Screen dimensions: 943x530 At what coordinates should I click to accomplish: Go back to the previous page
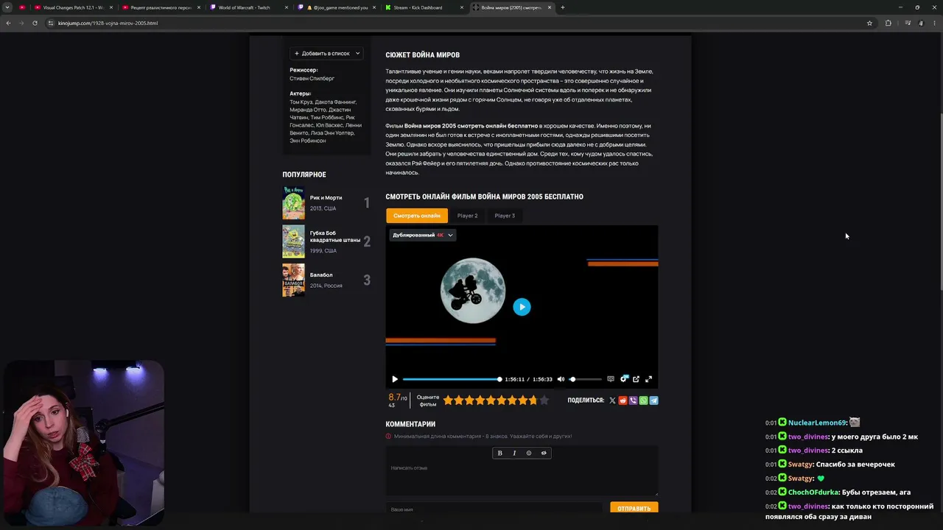(8, 23)
